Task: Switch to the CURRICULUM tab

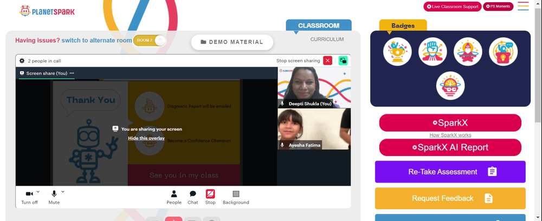Action: pyautogui.click(x=327, y=40)
